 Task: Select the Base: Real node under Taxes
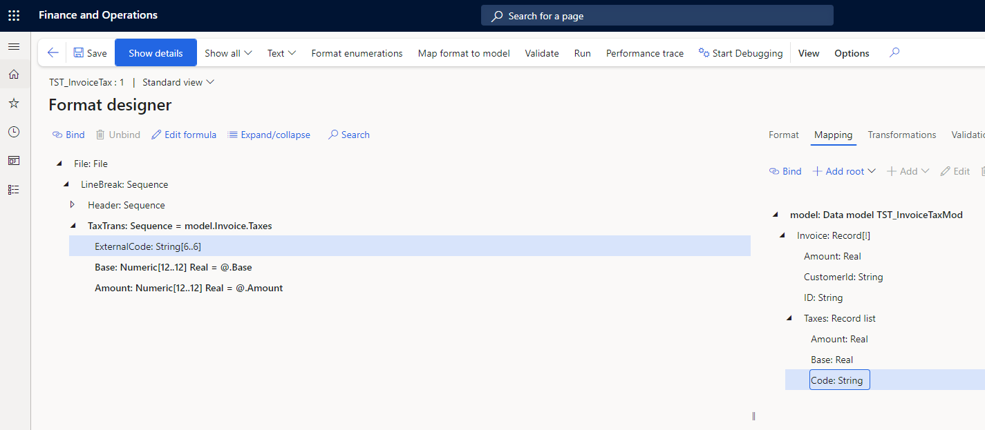[832, 360]
